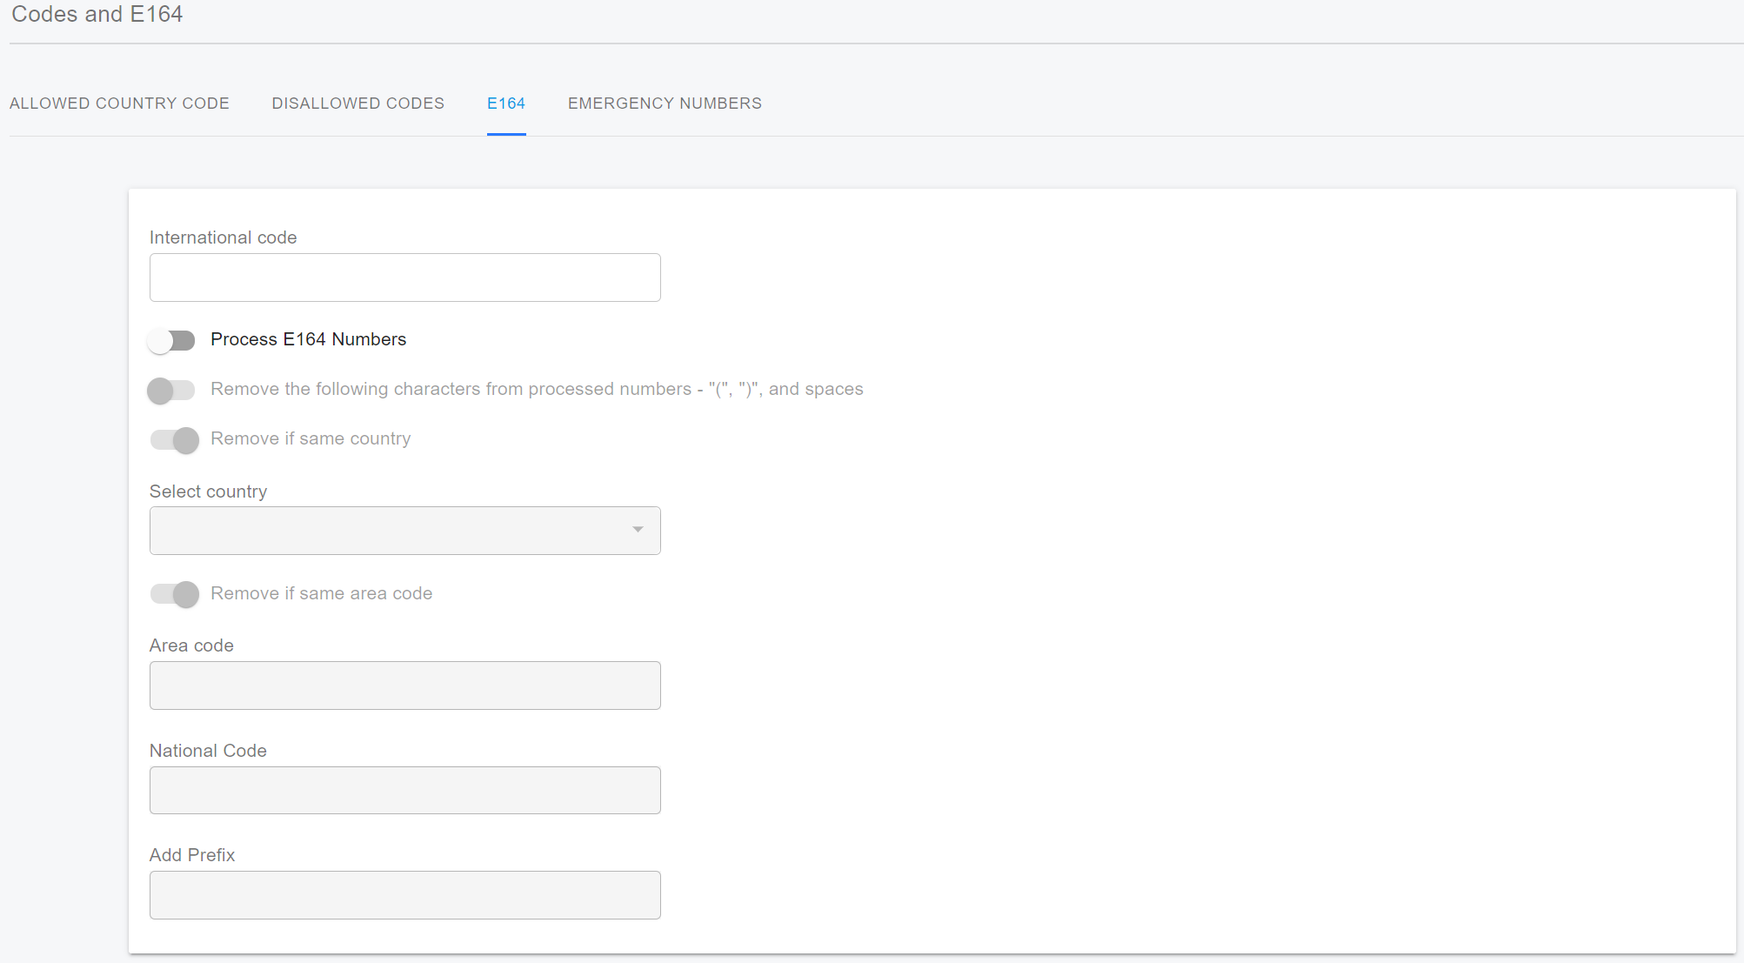Click the International code label text

[223, 237]
